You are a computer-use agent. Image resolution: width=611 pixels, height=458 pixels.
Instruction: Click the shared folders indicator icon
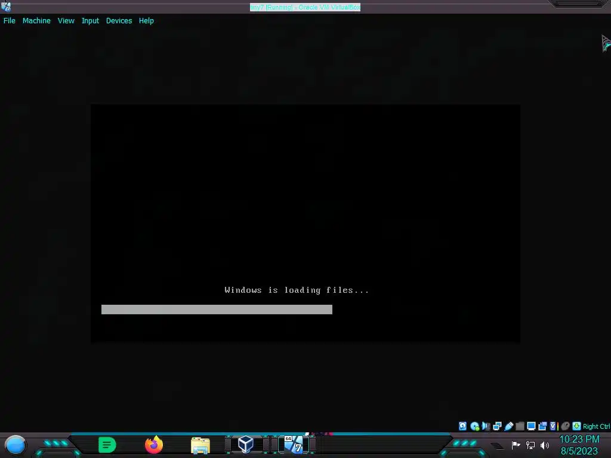pos(520,426)
